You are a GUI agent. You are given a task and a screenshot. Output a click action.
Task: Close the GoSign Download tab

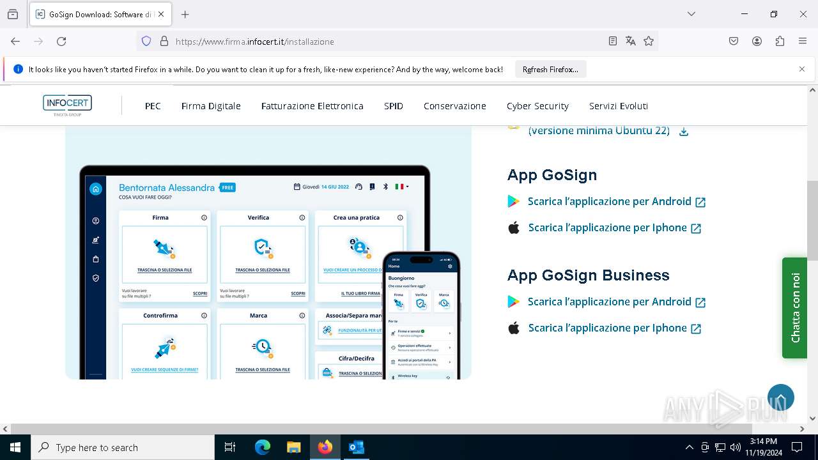(x=160, y=14)
